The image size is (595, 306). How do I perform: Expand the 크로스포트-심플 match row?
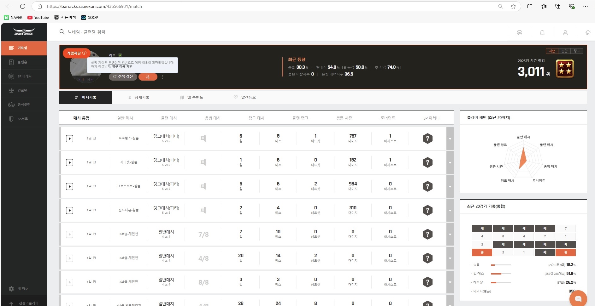pos(450,186)
